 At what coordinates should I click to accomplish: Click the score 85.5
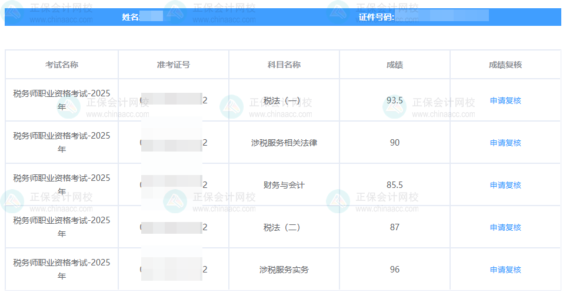[395, 185]
